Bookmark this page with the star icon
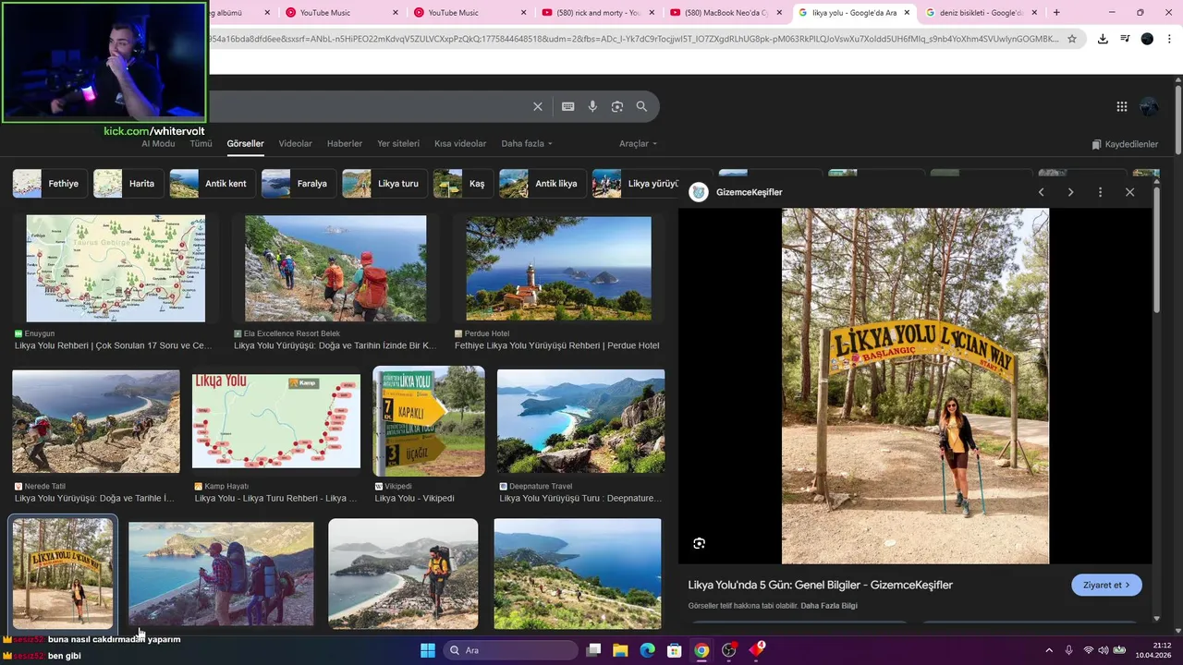Image resolution: width=1183 pixels, height=665 pixels. tap(1072, 39)
